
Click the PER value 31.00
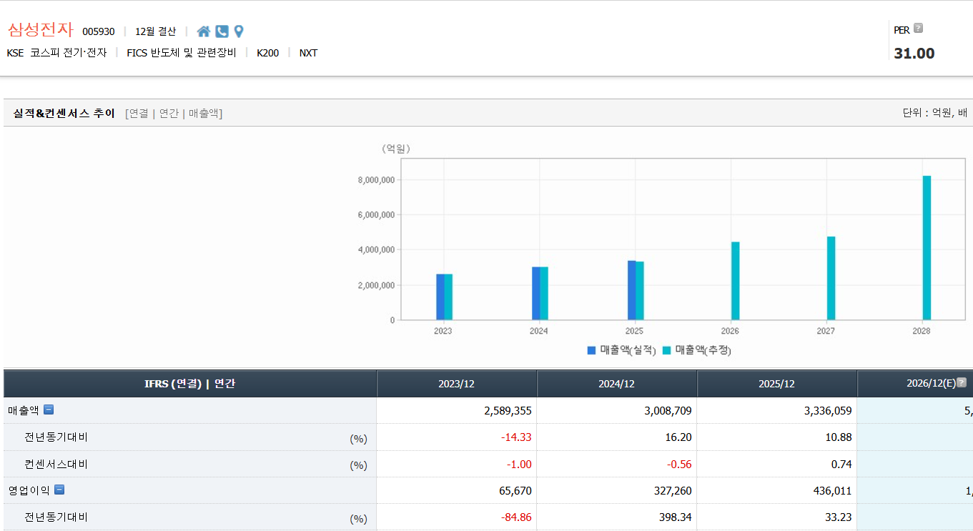[914, 54]
